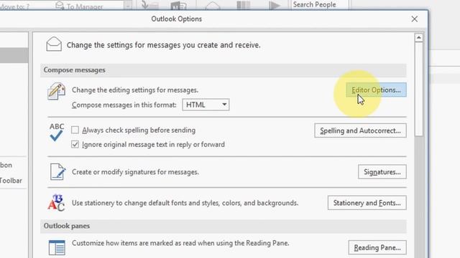Screen dimensions: 460x258
Task: Open Stationery and Fonts settings
Action: tap(367, 203)
